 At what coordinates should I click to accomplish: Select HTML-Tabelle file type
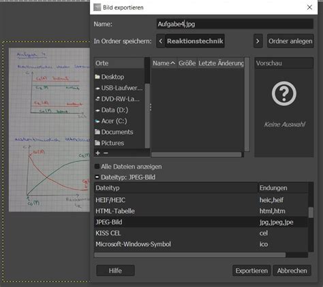tap(201, 211)
